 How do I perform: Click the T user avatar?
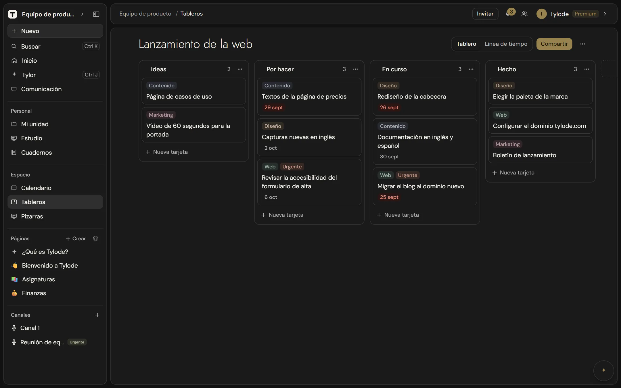(541, 14)
